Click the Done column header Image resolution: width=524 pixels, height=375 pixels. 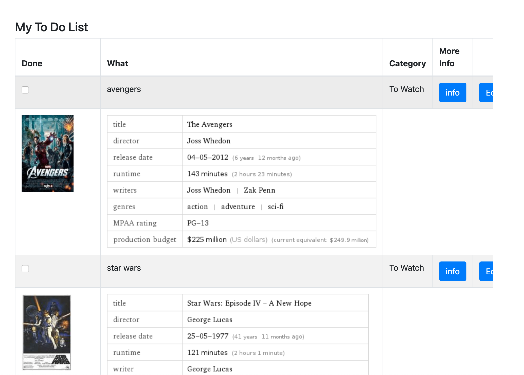[32, 63]
